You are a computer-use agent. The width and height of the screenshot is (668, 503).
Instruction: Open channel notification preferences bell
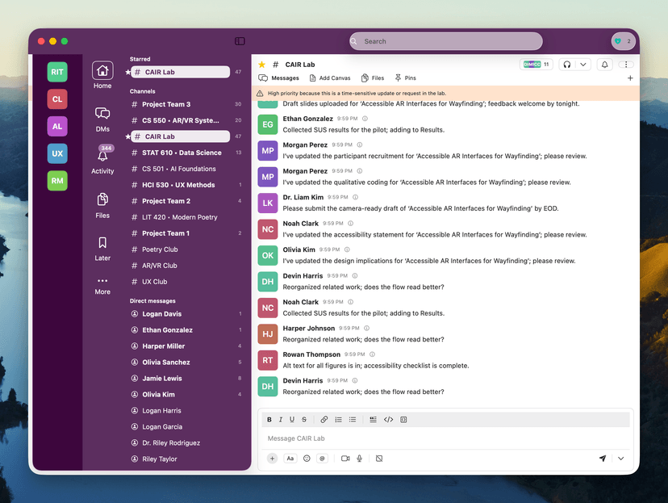pos(604,64)
